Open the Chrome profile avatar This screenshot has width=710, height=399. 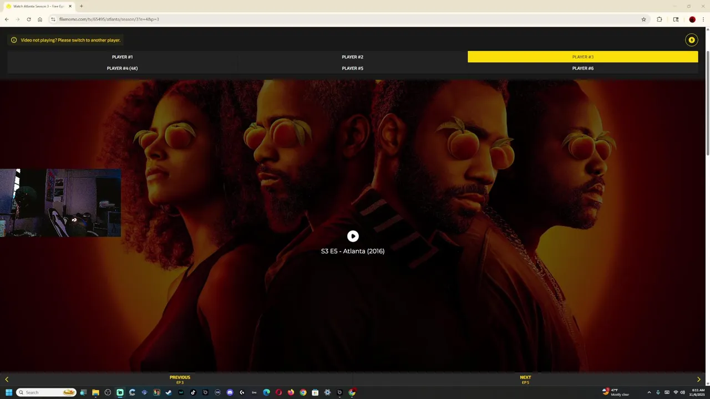(x=692, y=19)
